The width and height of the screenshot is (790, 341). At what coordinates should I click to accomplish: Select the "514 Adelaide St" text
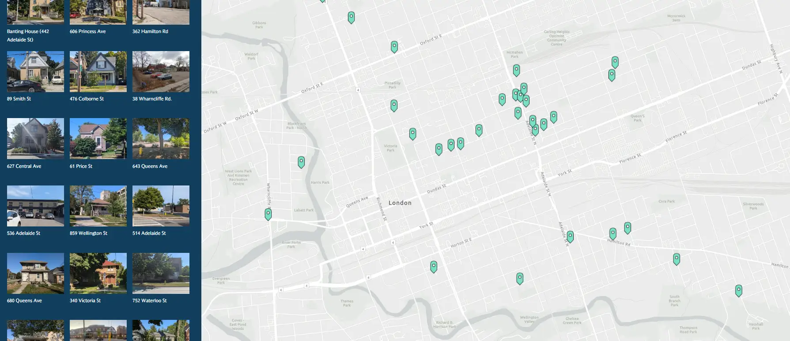pos(149,233)
